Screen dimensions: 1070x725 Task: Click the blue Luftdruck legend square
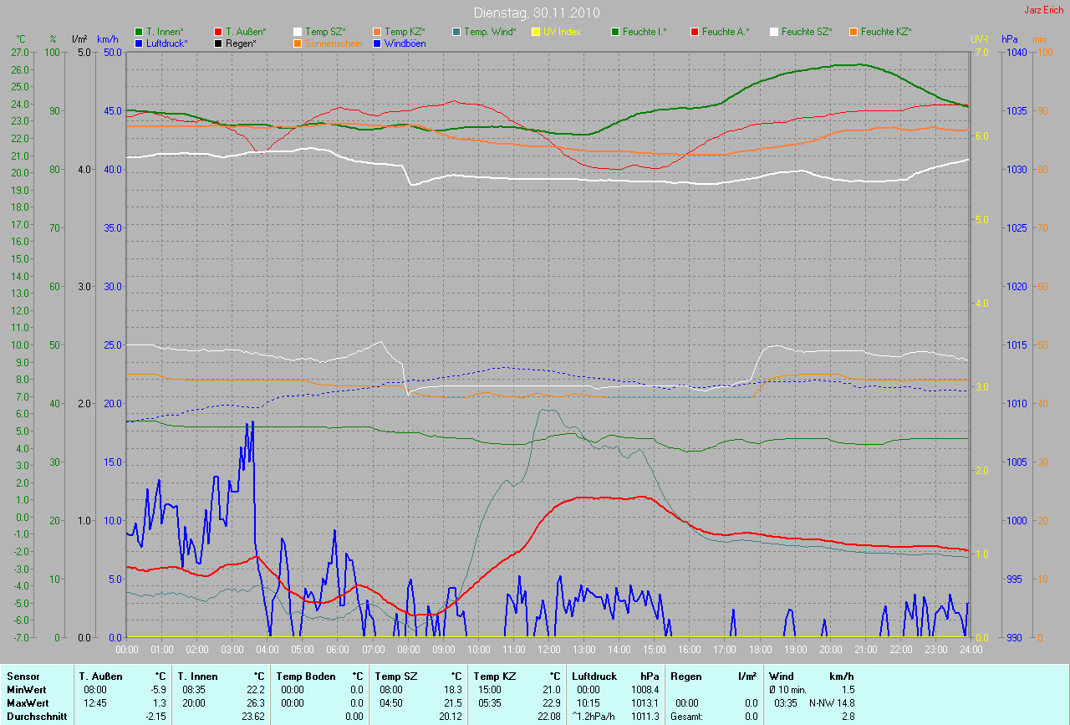(x=139, y=43)
